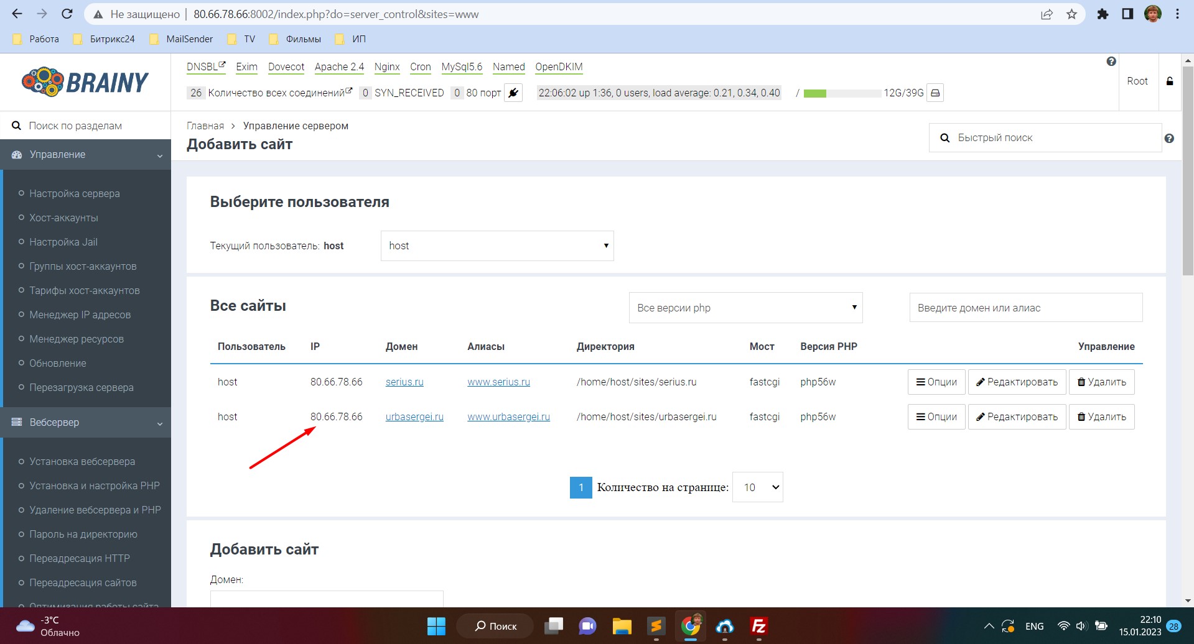Open the help question mark icon
1194x644 pixels.
pyautogui.click(x=1111, y=60)
